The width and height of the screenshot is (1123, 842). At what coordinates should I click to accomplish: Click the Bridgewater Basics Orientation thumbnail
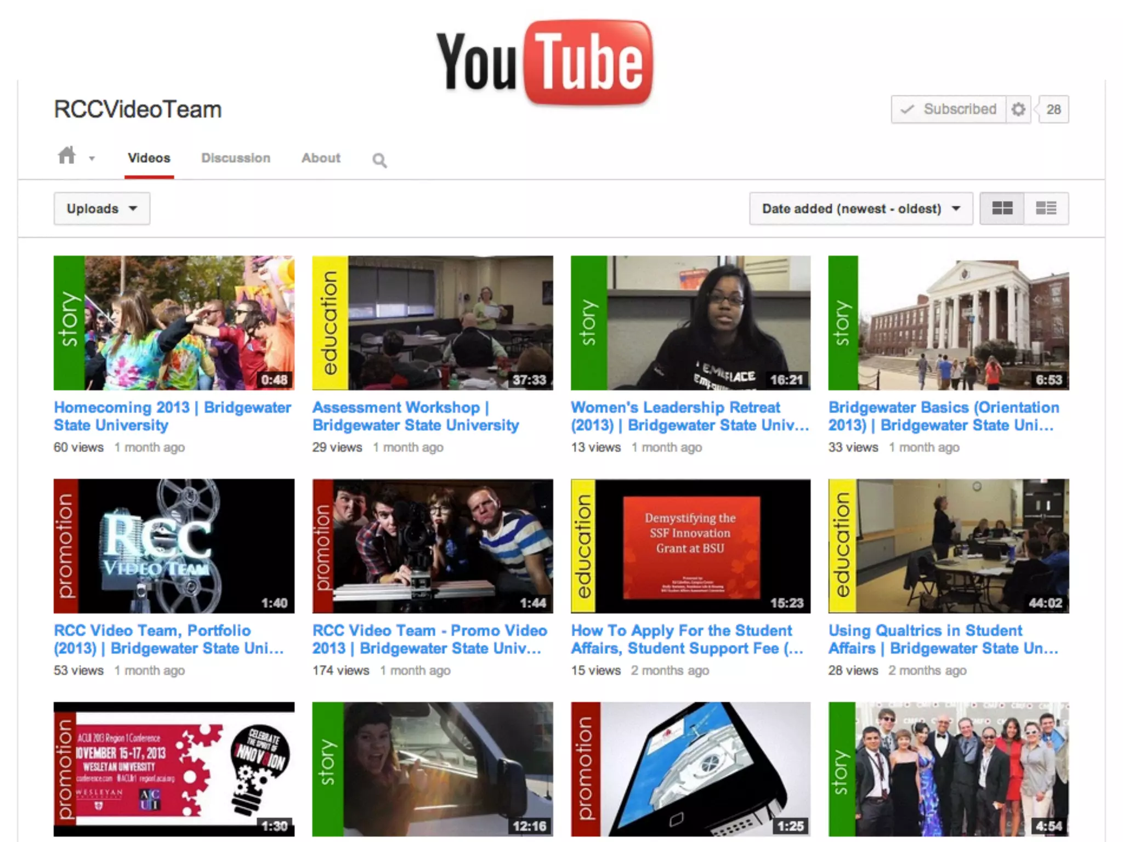(949, 323)
